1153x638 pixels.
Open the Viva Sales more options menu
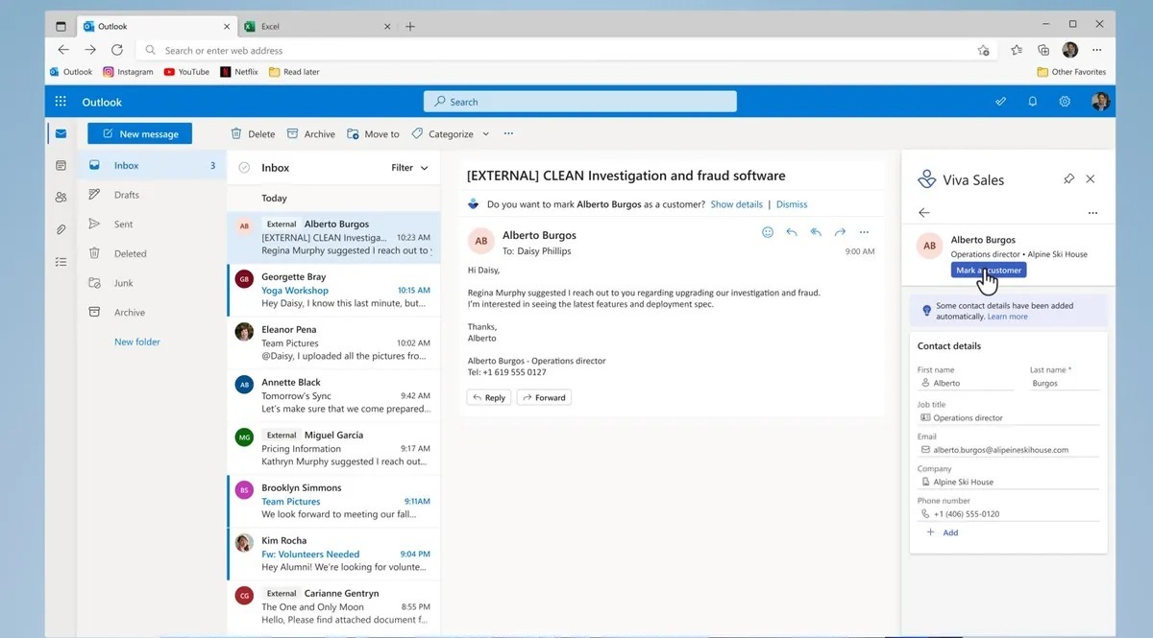1092,213
